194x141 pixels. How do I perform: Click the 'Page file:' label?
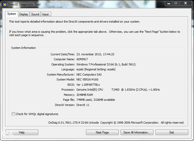point(69,100)
